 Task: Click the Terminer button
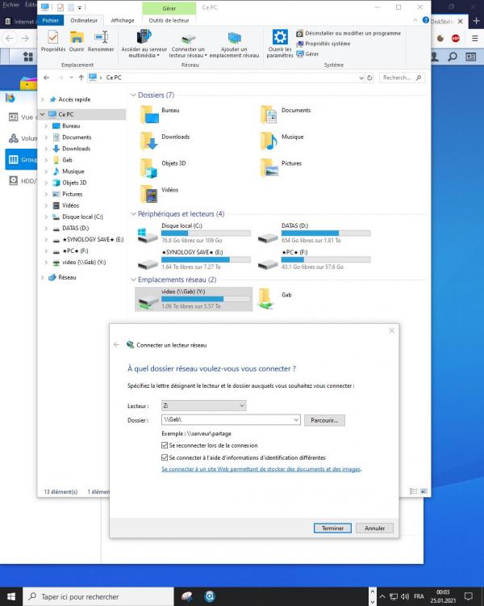click(332, 528)
